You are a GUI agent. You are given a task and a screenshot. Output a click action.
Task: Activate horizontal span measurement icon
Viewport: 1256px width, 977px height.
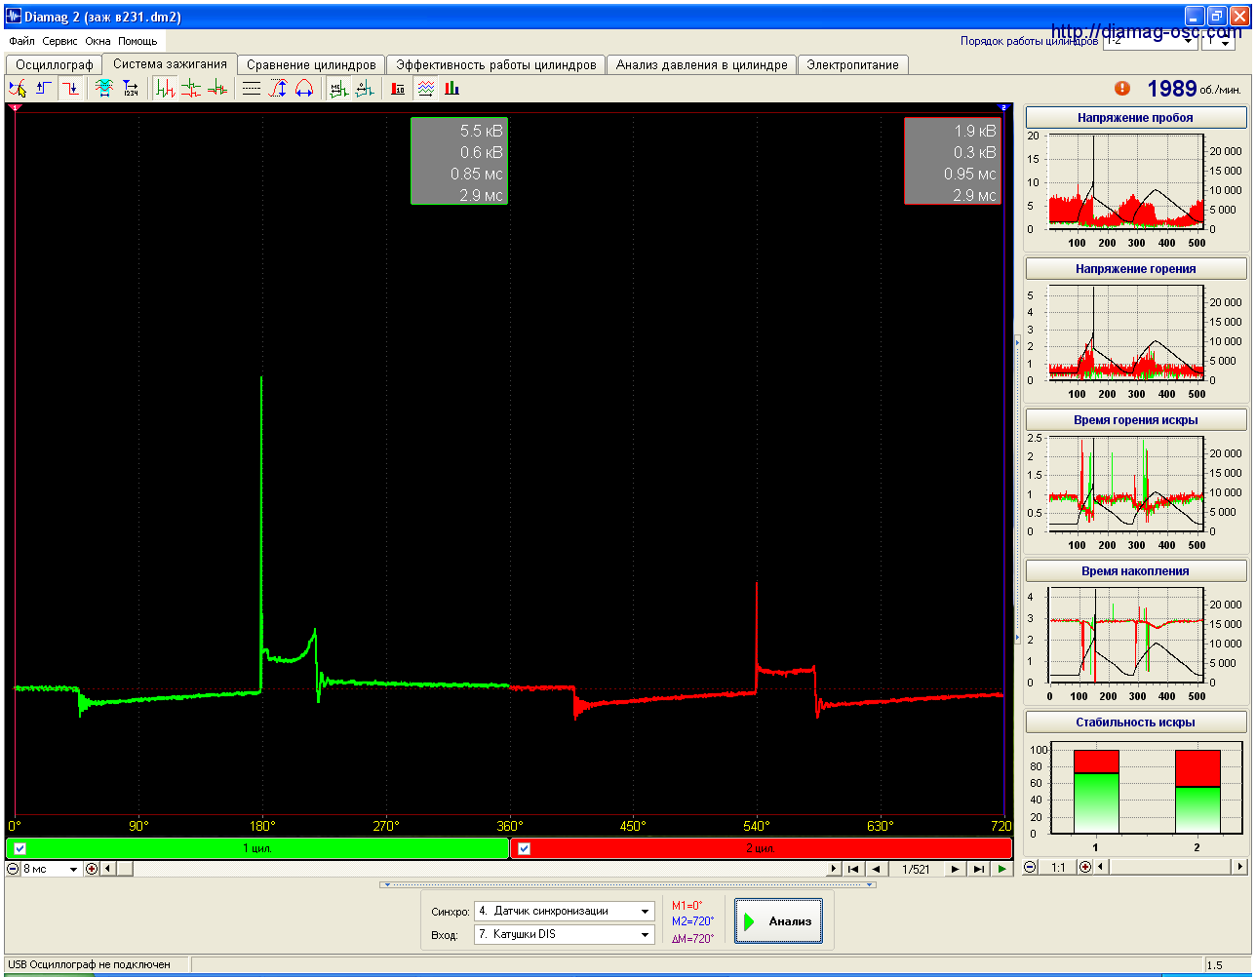tap(304, 89)
